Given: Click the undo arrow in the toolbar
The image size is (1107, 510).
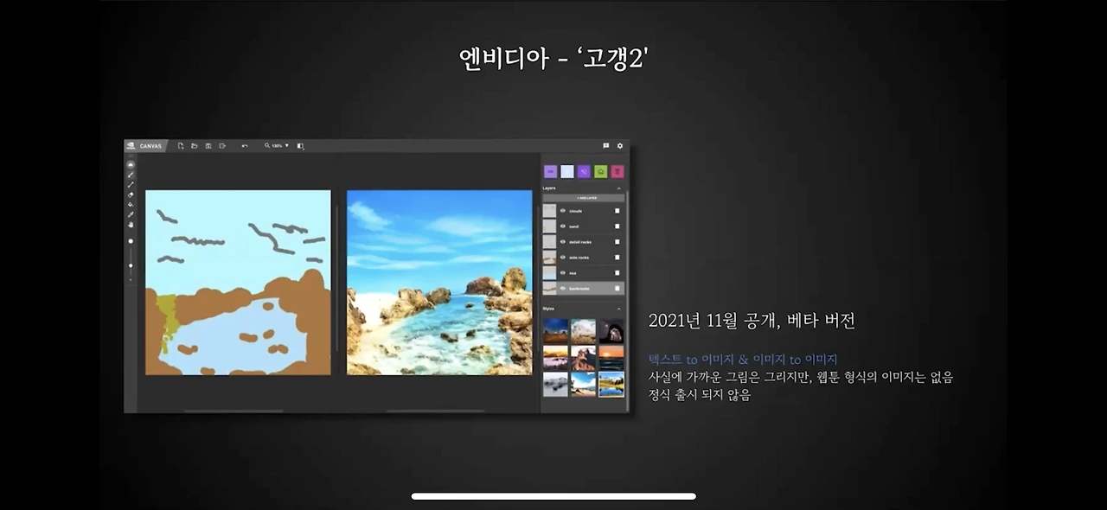Looking at the screenshot, I should (x=245, y=145).
